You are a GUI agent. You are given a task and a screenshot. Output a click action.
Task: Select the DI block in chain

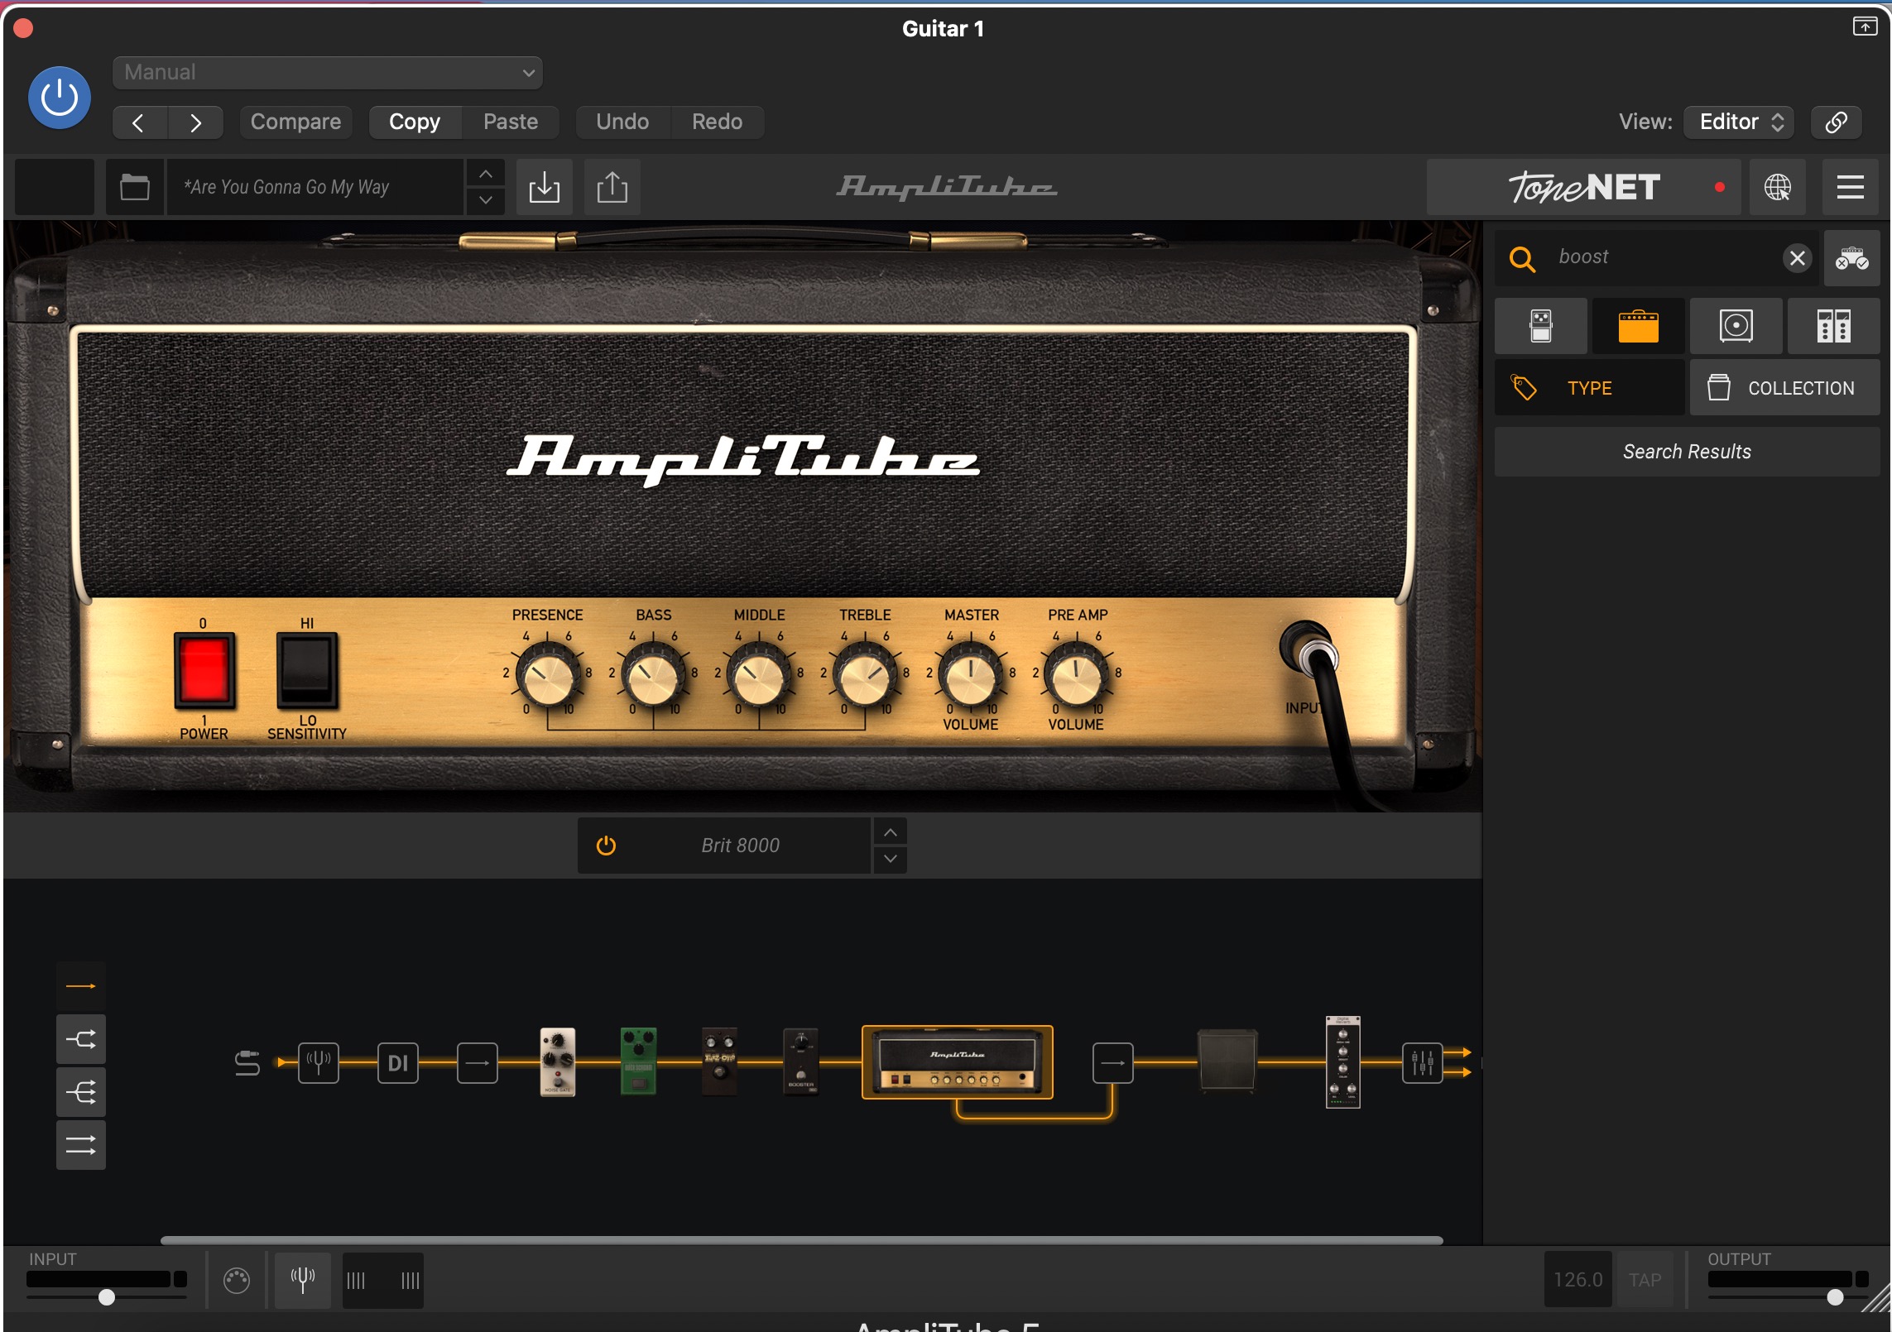point(398,1063)
